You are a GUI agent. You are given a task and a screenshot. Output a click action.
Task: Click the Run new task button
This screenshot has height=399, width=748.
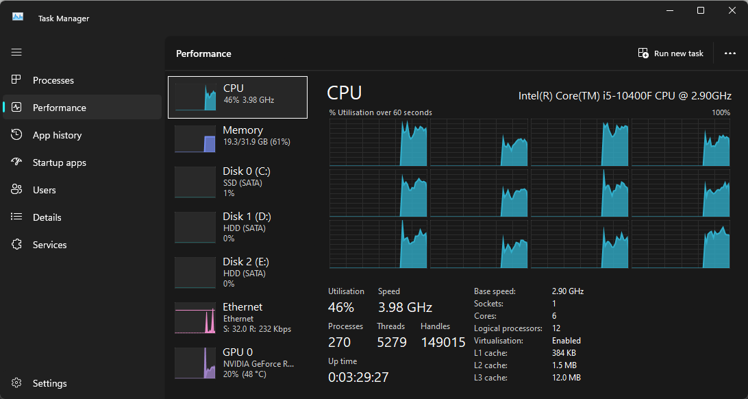point(671,53)
